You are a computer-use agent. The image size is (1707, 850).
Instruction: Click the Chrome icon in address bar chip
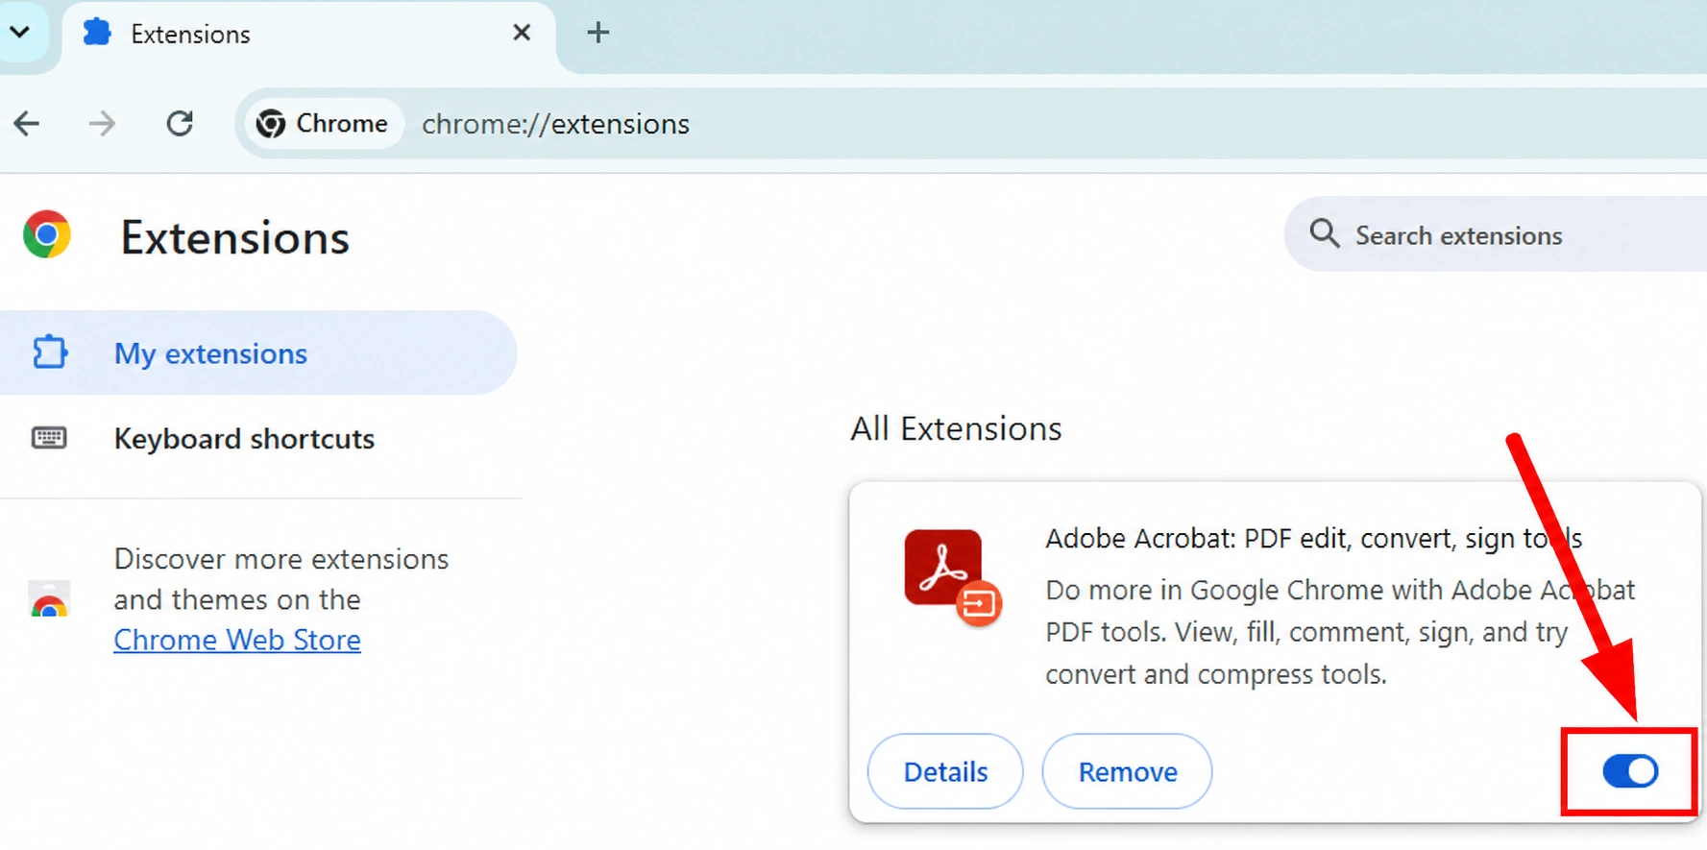pos(271,124)
